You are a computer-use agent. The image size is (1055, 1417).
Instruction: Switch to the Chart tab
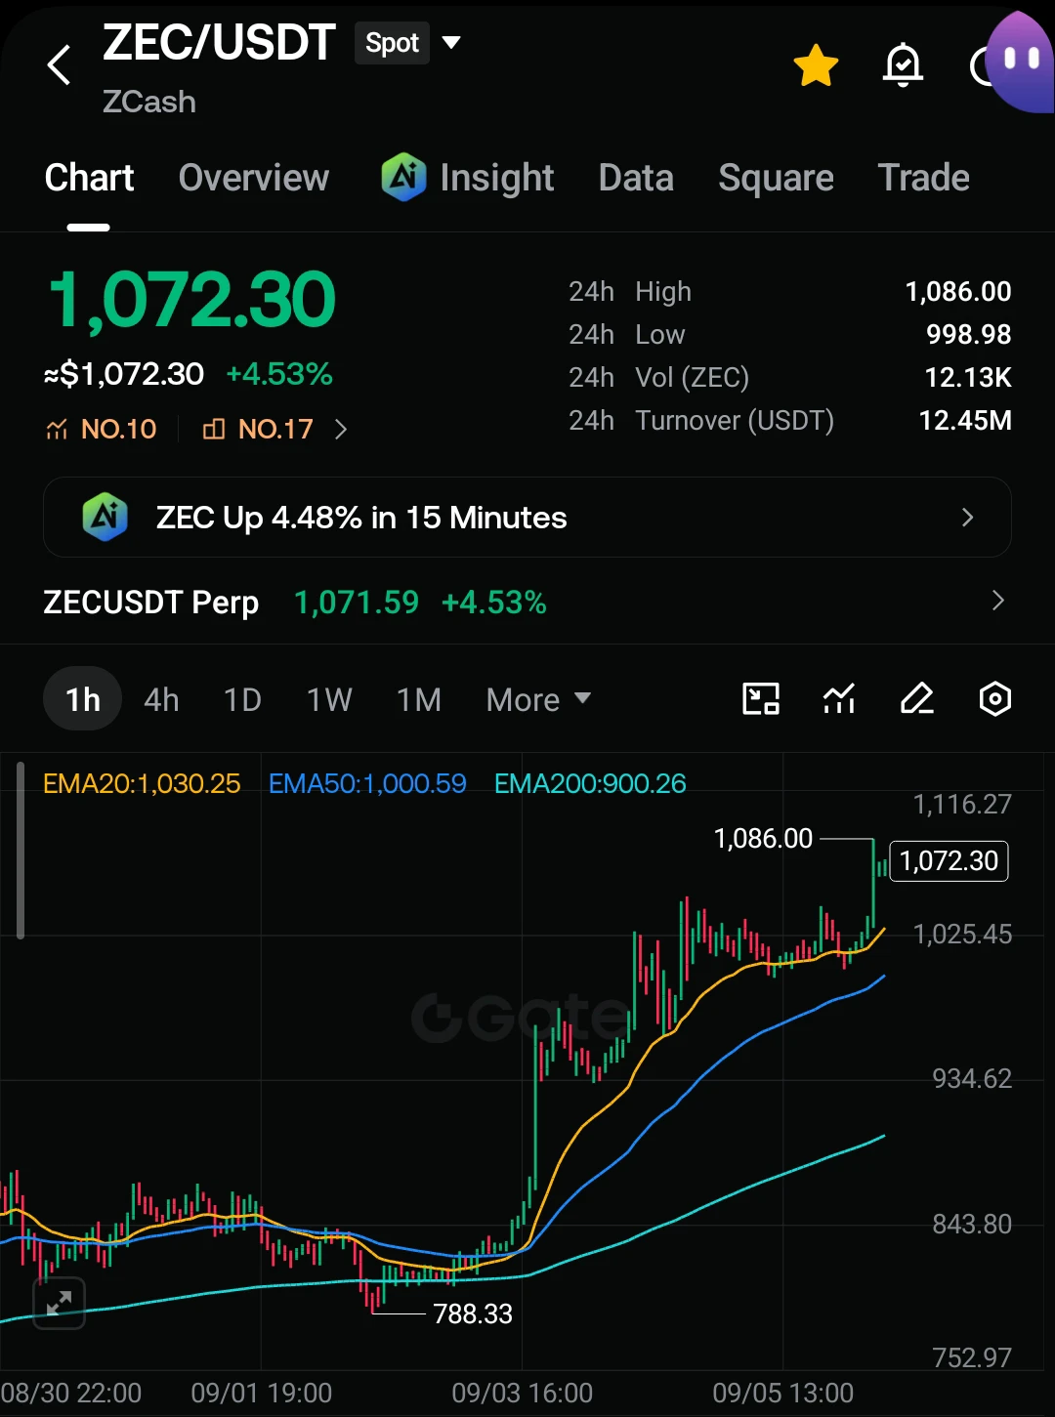89,178
